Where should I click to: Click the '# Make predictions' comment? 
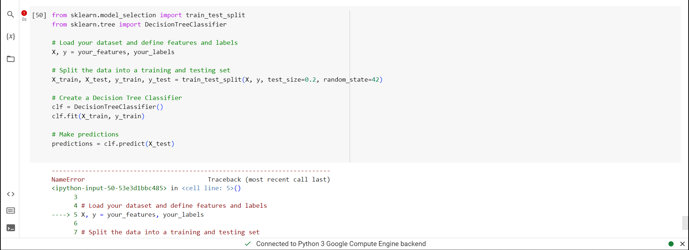click(x=85, y=134)
